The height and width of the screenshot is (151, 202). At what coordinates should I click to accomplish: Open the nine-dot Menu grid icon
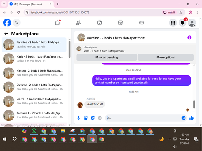coord(173,23)
